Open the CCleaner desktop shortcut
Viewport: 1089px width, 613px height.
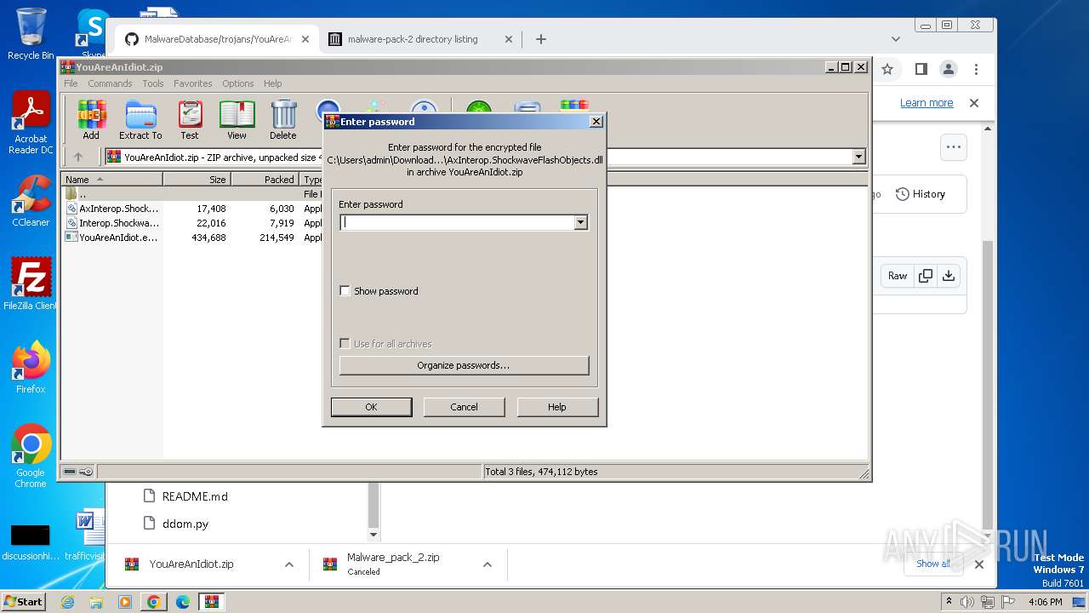click(31, 201)
